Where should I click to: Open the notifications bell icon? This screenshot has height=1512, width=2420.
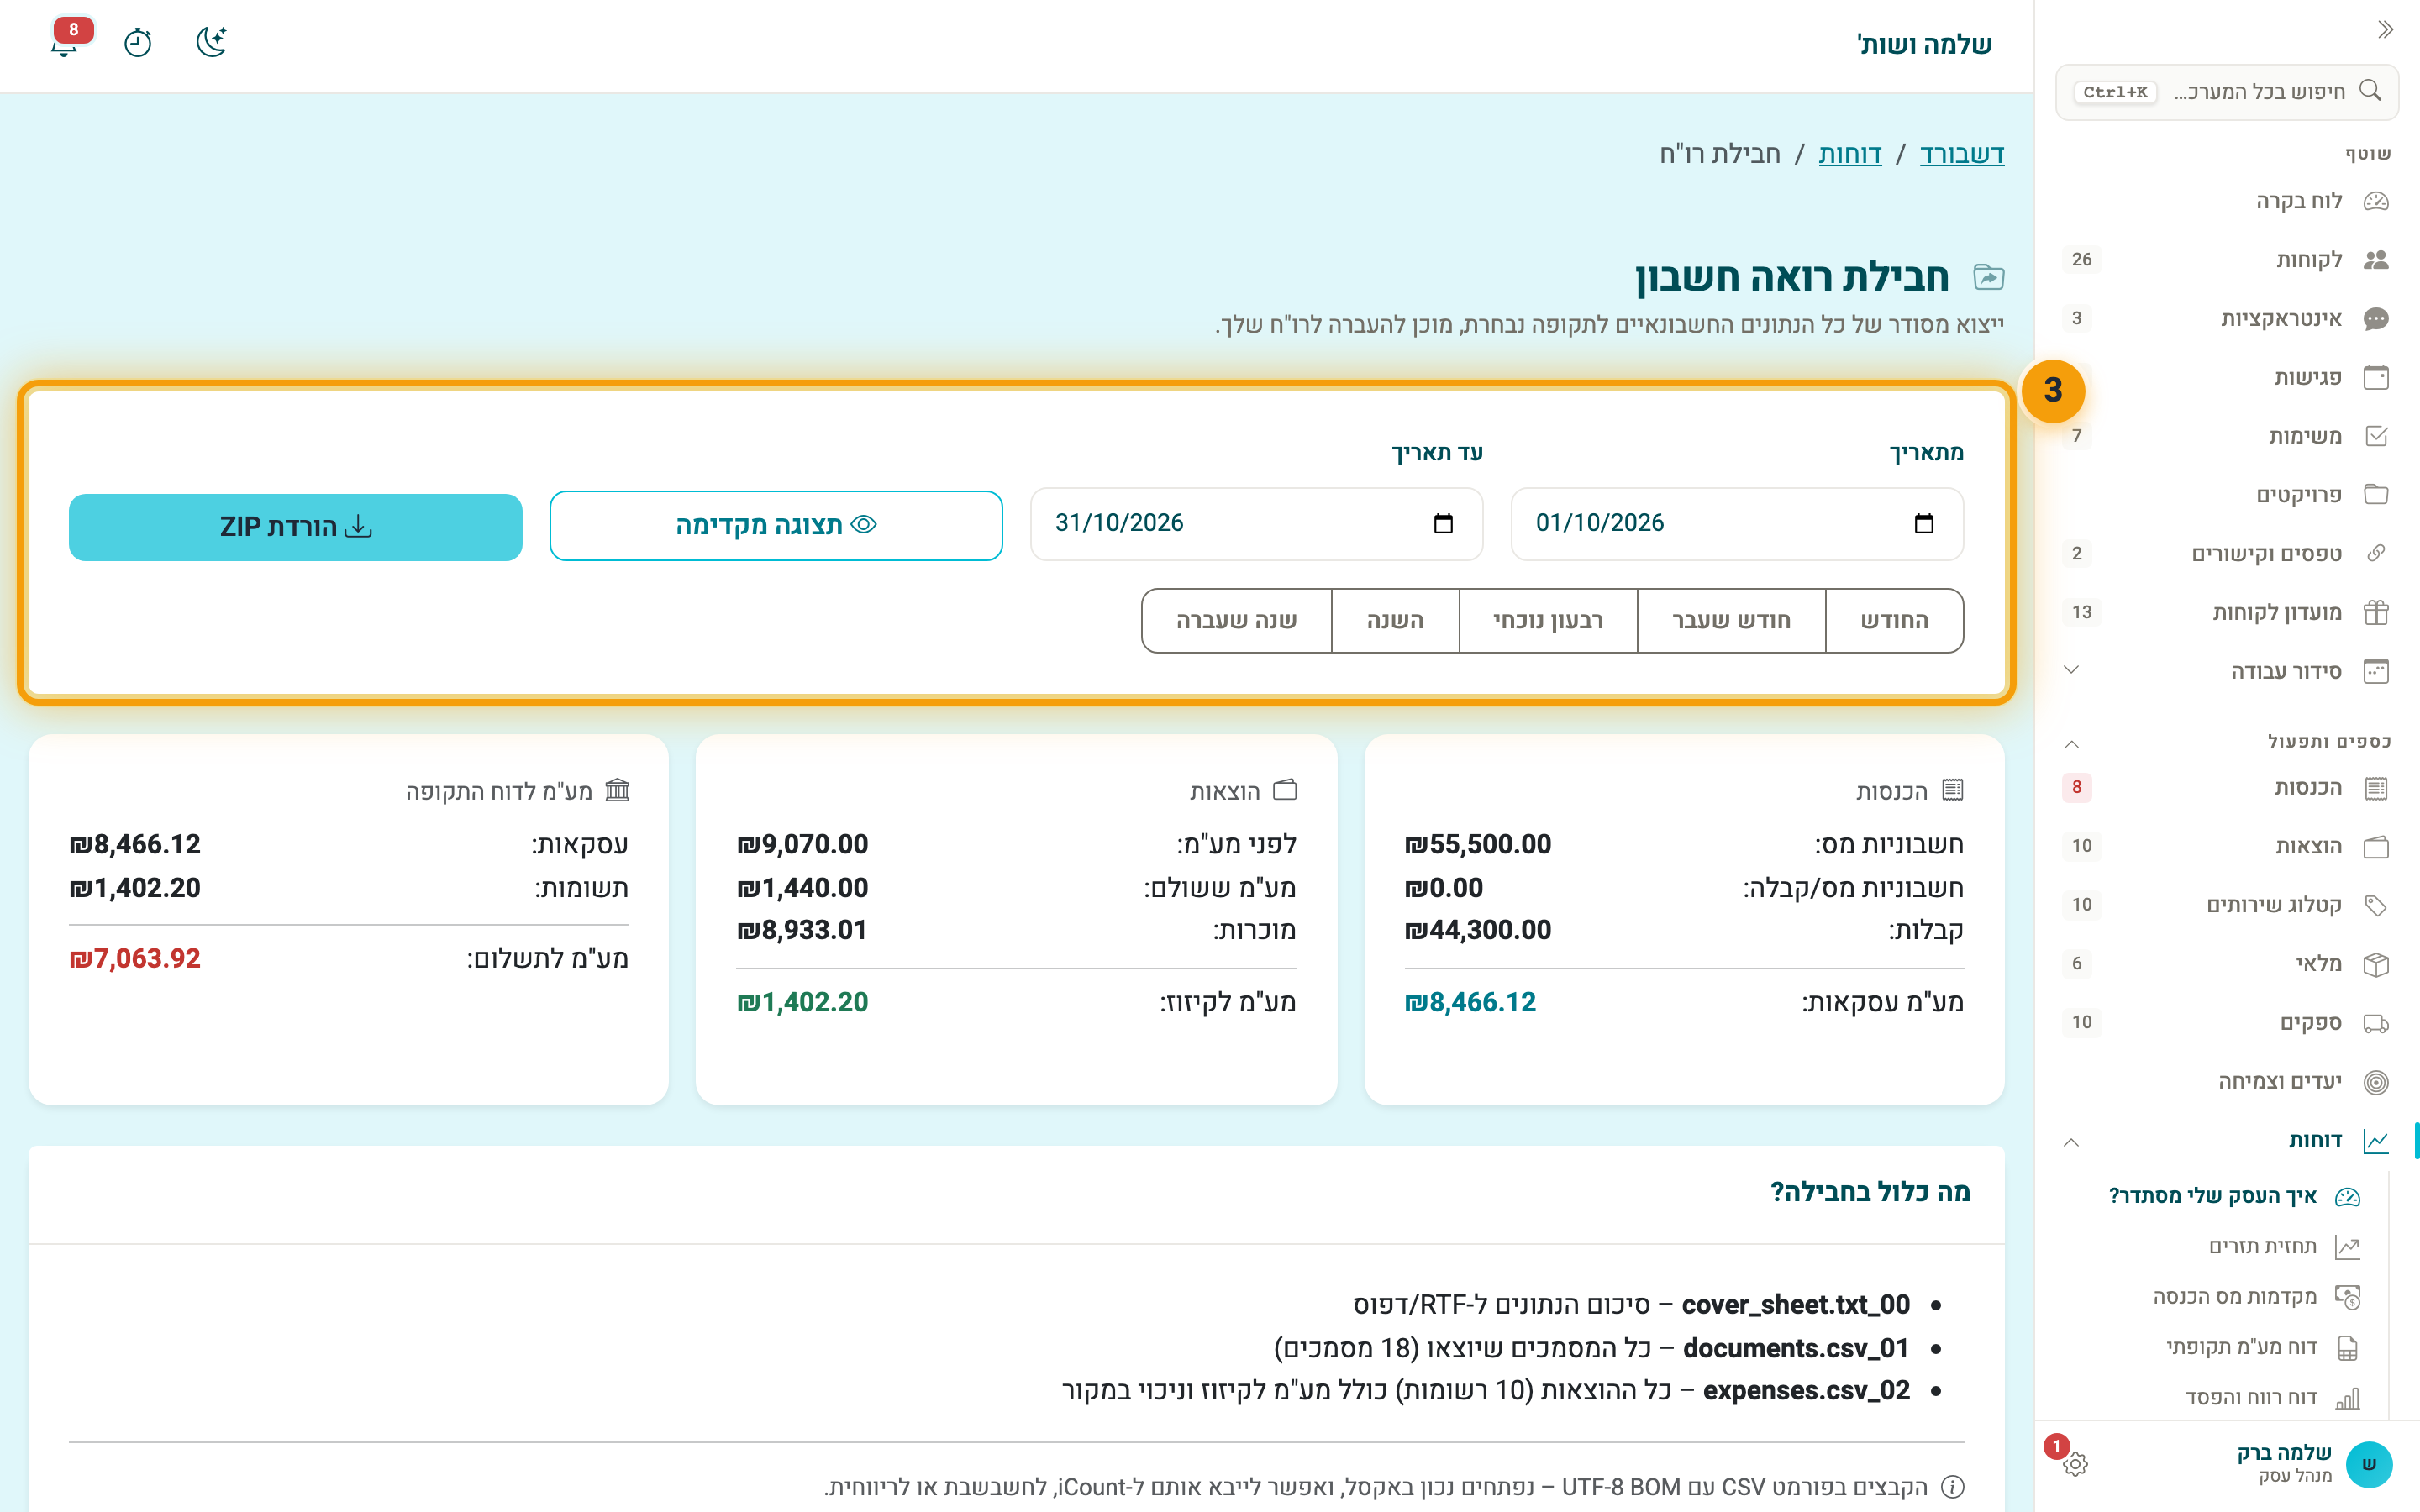[65, 43]
